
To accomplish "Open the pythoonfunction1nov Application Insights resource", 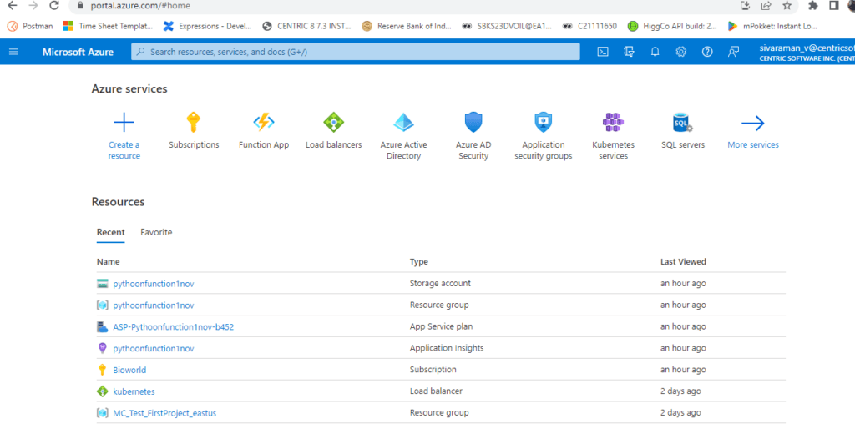I will tap(154, 348).
